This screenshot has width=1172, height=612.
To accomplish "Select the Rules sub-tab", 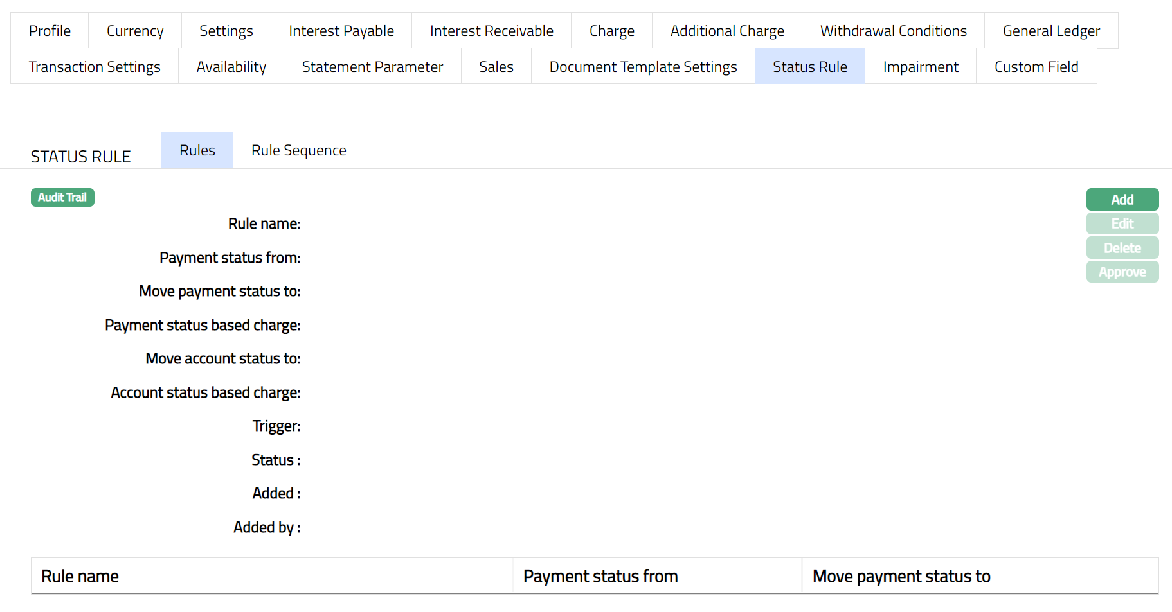I will tap(197, 150).
